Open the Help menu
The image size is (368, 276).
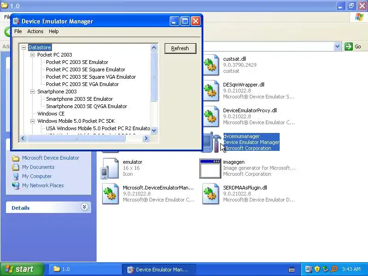pos(53,31)
